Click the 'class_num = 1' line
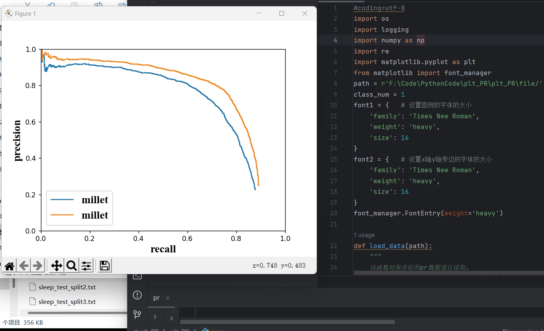Screen dimensions: 544x331 click(x=379, y=94)
